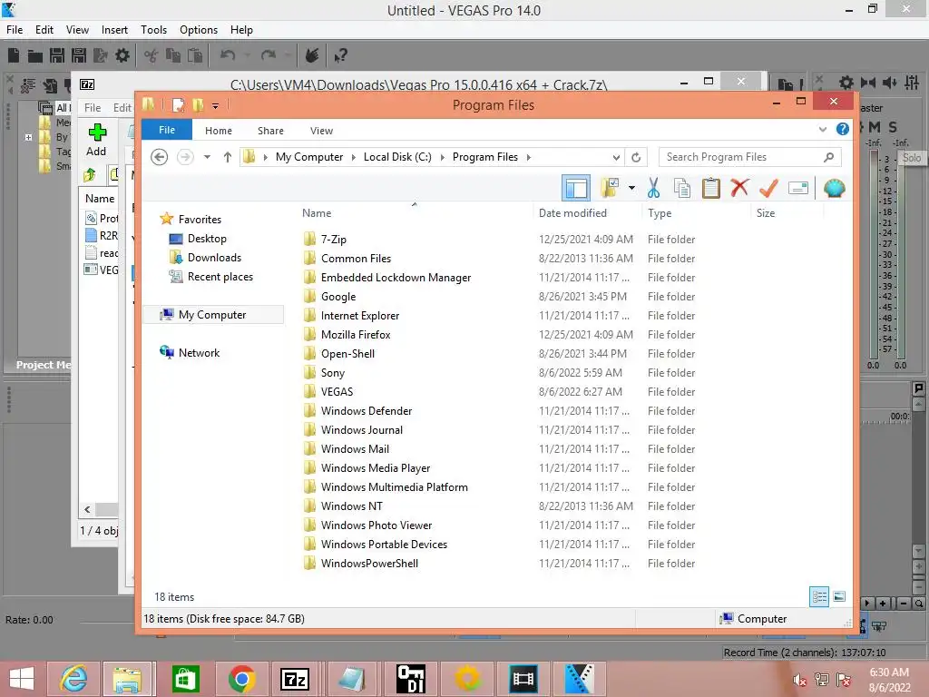This screenshot has width=929, height=697.
Task: Click the orange checkmark Properties icon
Action: click(x=768, y=189)
